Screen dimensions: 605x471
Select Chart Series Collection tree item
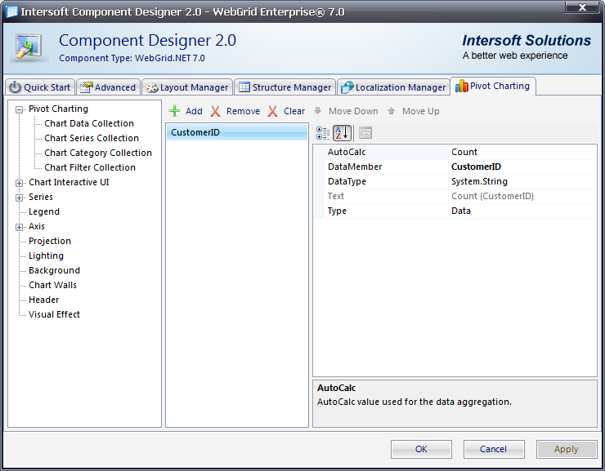coord(92,138)
